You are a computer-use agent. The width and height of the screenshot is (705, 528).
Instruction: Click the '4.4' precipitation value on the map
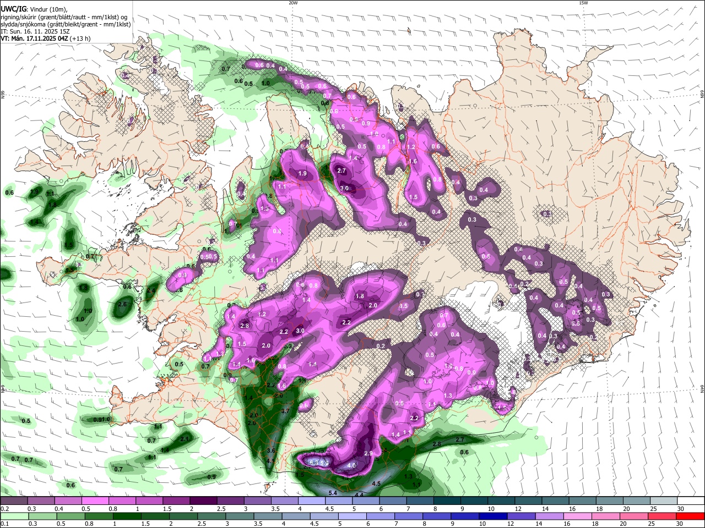(359, 495)
